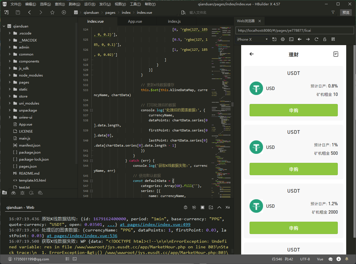The width and height of the screenshot is (356, 264).
Task: Click the Web browser URL address field
Action: click(x=295, y=30)
